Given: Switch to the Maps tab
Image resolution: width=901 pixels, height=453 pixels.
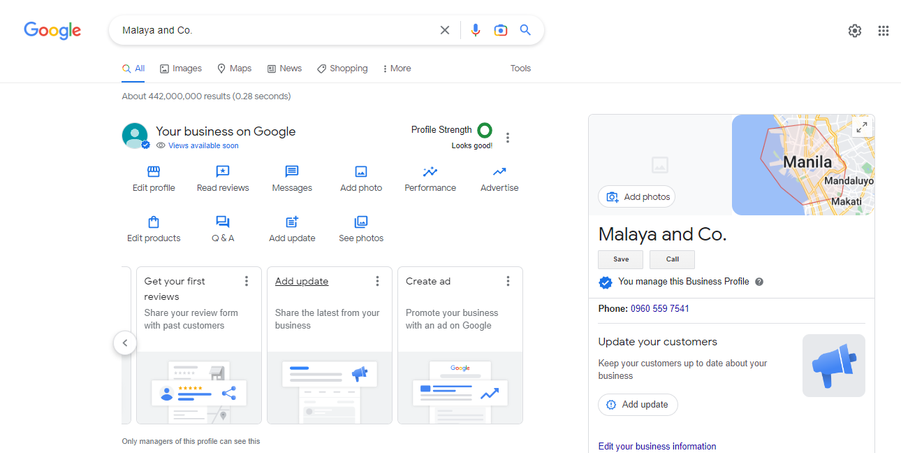Looking at the screenshot, I should [x=234, y=69].
